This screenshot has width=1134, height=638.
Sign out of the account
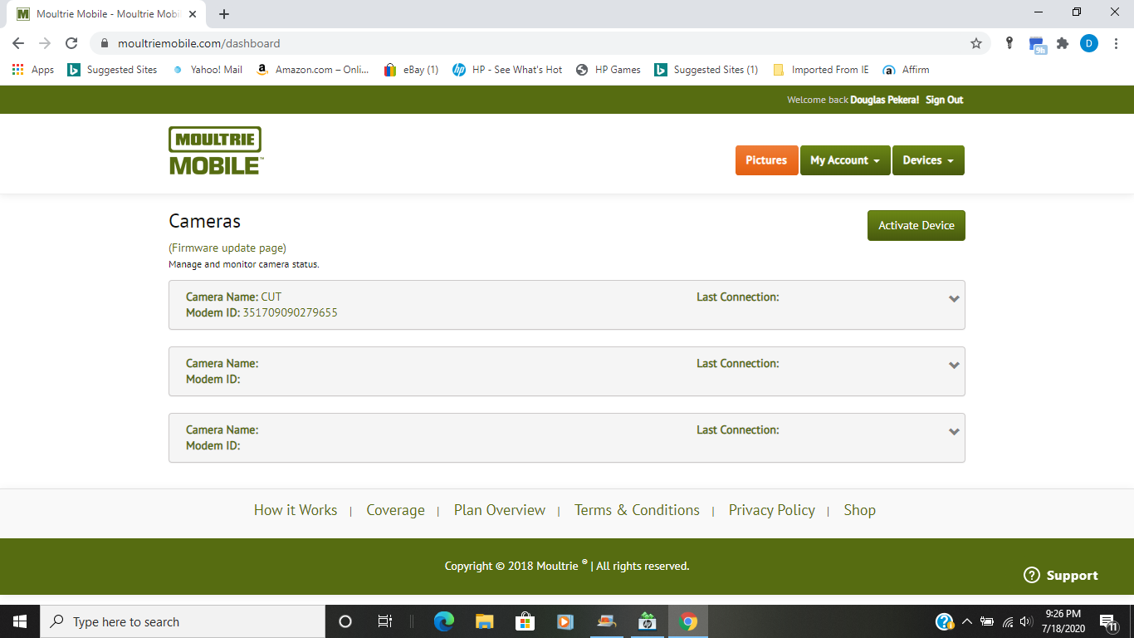point(944,100)
